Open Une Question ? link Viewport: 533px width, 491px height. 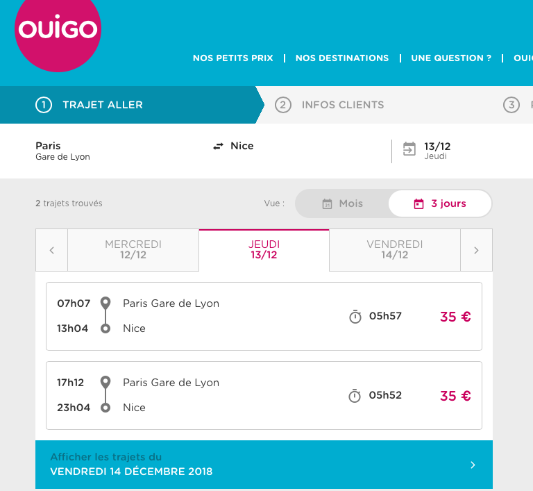click(x=451, y=58)
